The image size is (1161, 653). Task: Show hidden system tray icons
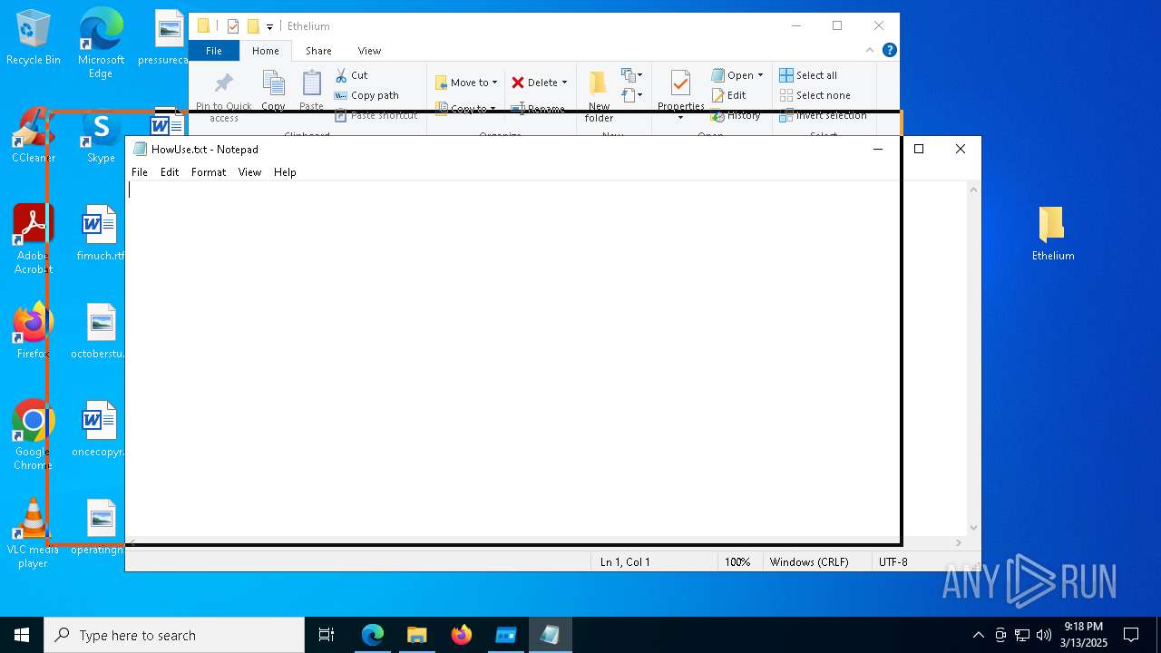pyautogui.click(x=978, y=635)
